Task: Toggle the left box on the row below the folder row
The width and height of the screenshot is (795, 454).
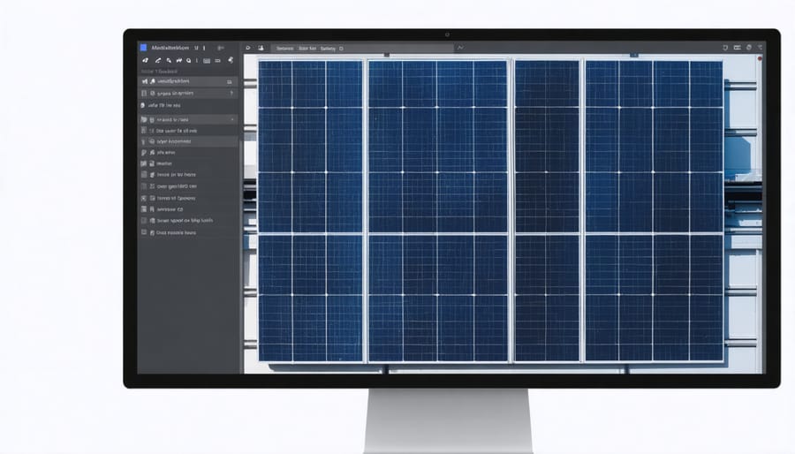Action: click(144, 130)
